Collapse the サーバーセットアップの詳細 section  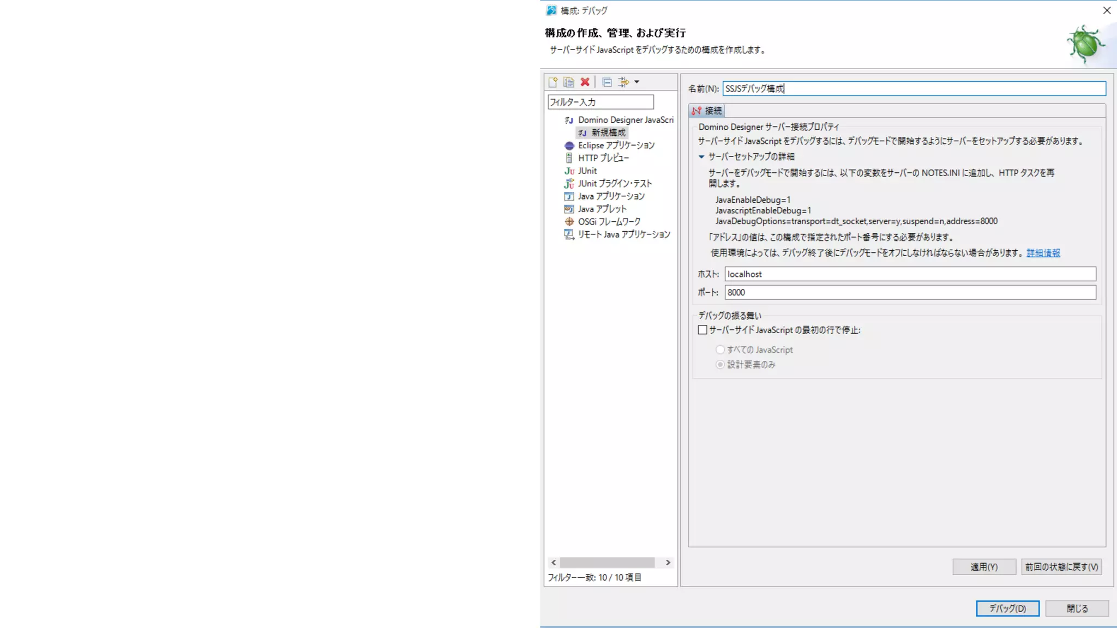pyautogui.click(x=701, y=156)
